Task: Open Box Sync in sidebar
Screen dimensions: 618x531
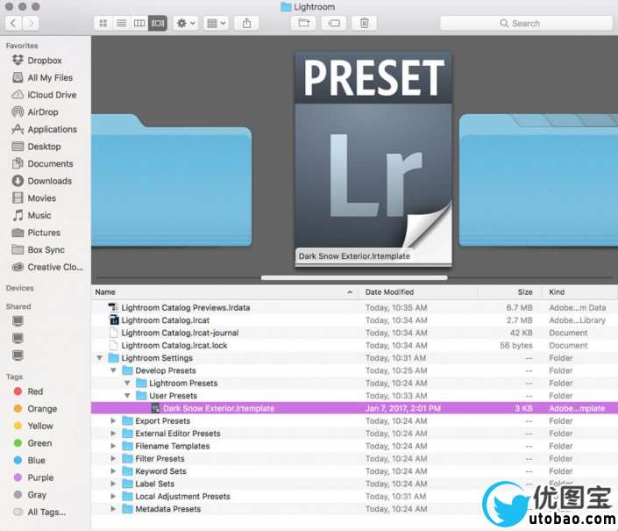Action: (x=46, y=250)
